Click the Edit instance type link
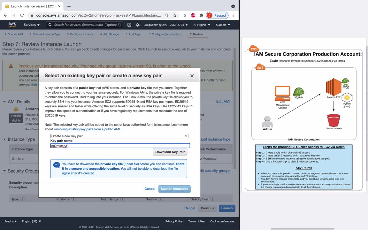 [x=215, y=139]
